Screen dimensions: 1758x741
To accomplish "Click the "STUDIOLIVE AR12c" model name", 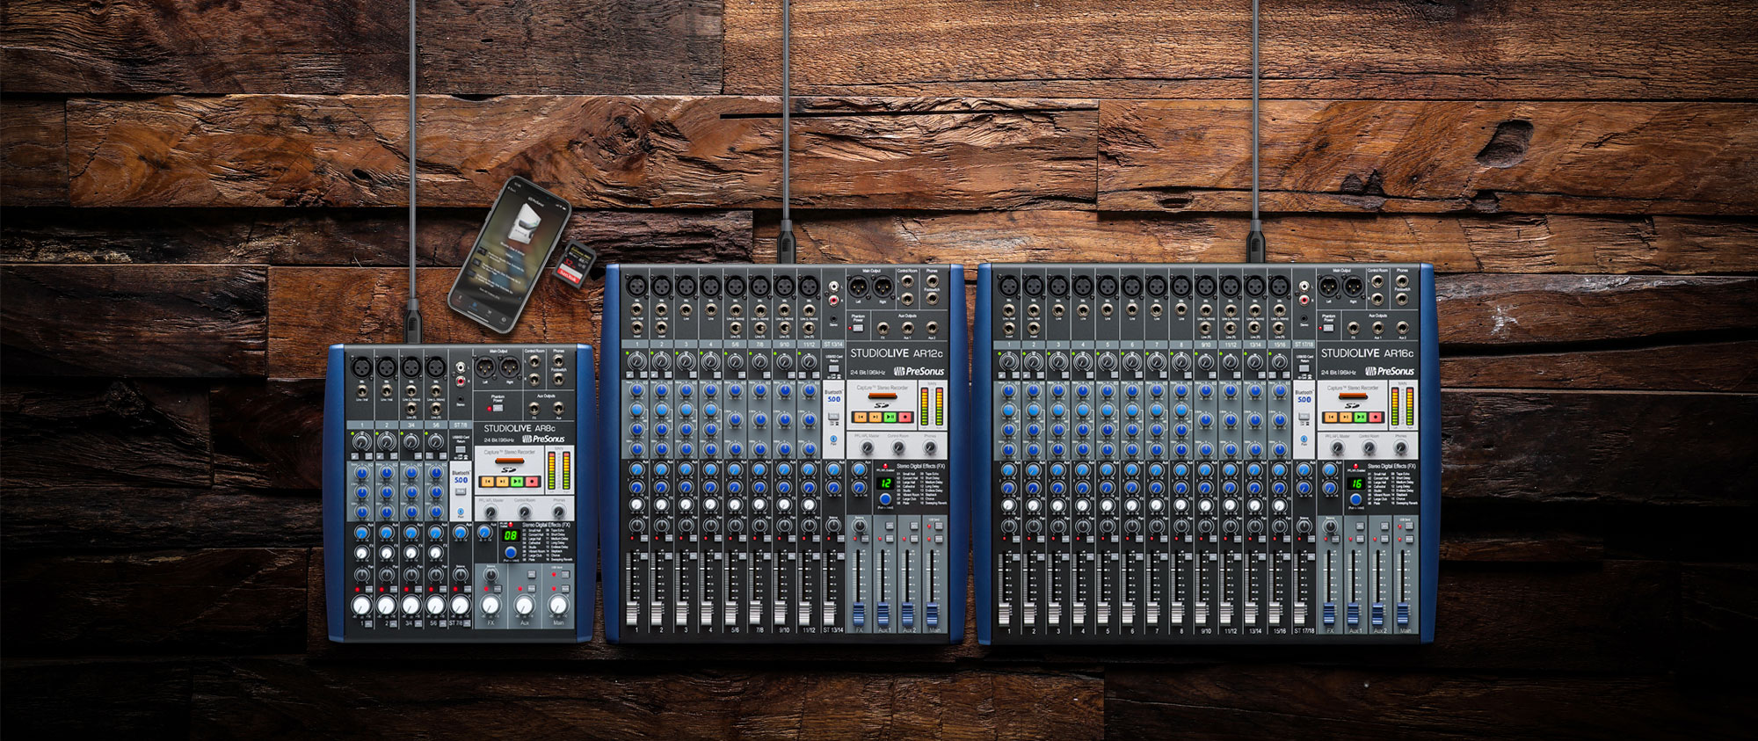I will pyautogui.click(x=897, y=352).
